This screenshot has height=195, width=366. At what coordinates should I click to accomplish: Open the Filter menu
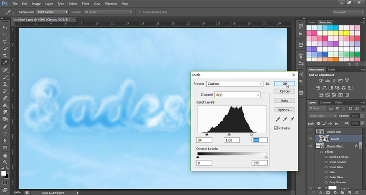[x=85, y=4]
